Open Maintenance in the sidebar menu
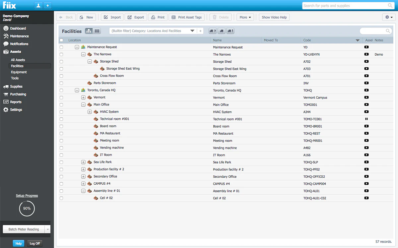The image size is (398, 248). click(x=19, y=36)
